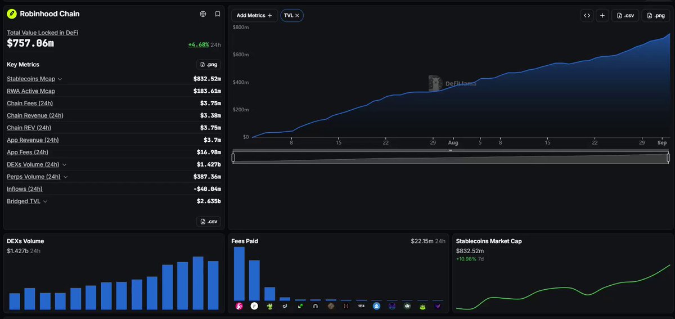This screenshot has width=675, height=319.
Task: Click the brown diamond pattern protocol icon
Action: [x=331, y=306]
